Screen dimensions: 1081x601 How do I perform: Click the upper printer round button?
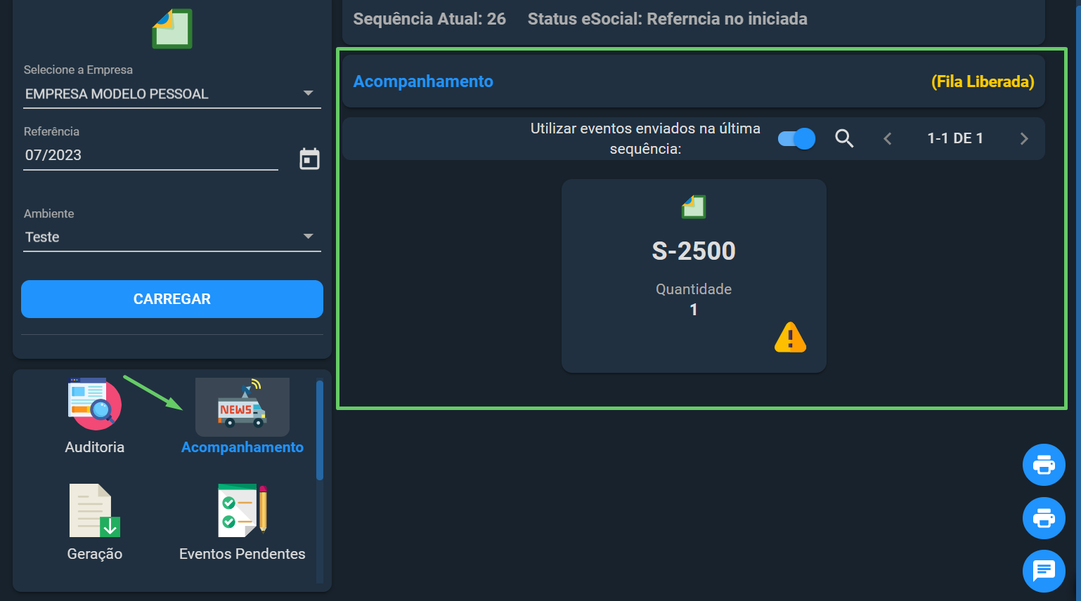(x=1044, y=465)
